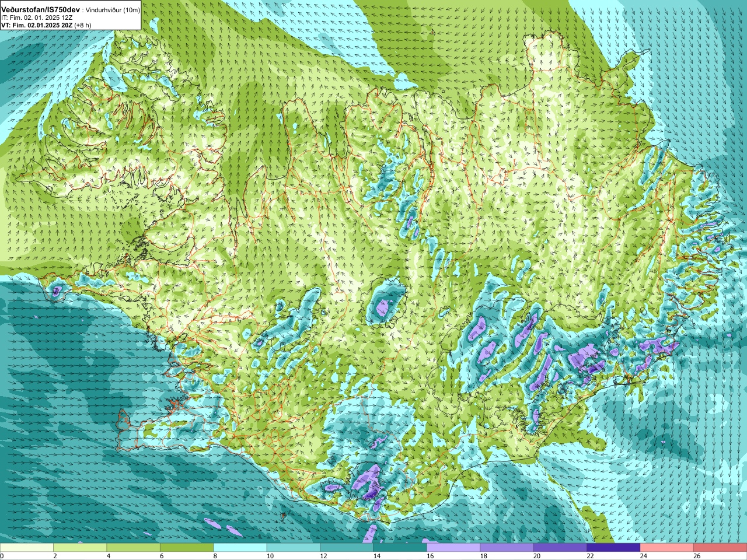747x560 pixels.
Task: Select the medium purple 18–20 legend swatch
Action: [x=507, y=548]
